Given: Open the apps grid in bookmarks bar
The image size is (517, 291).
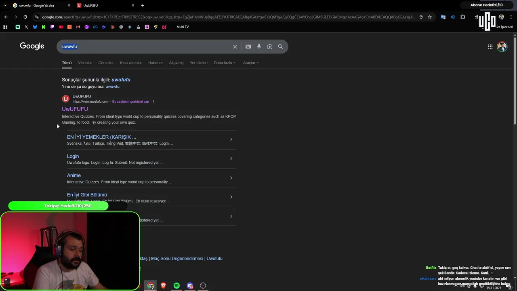Looking at the screenshot, I should [x=5, y=27].
